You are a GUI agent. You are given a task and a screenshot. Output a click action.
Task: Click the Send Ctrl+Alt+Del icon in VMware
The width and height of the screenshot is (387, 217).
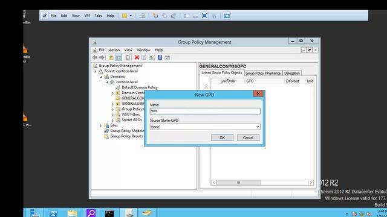pyautogui.click(x=142, y=16)
